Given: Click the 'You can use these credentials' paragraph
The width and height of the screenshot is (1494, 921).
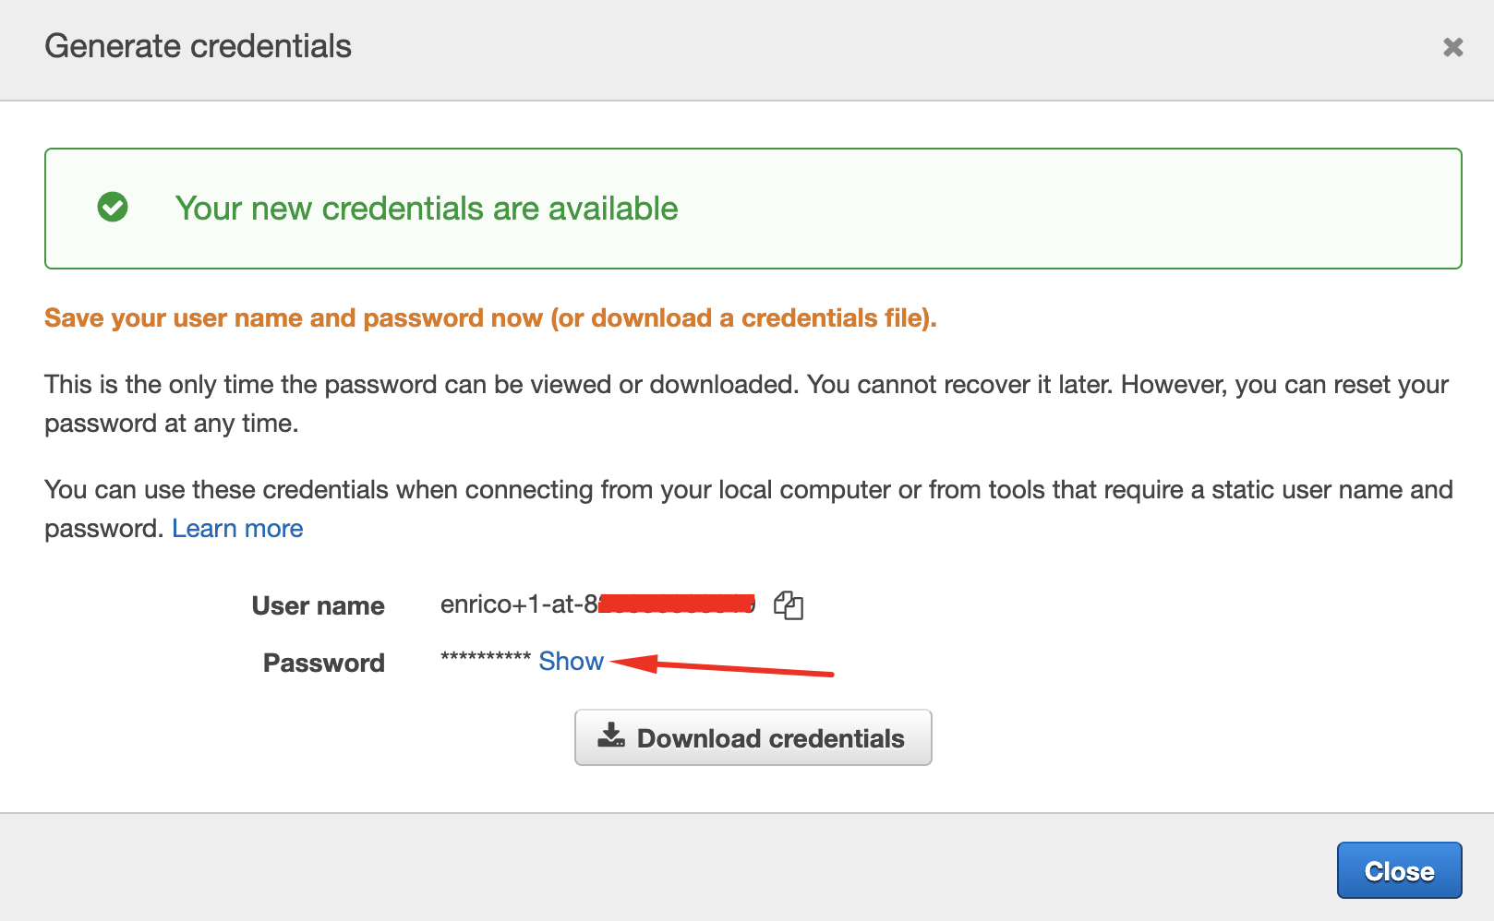Looking at the screenshot, I should pyautogui.click(x=748, y=509).
